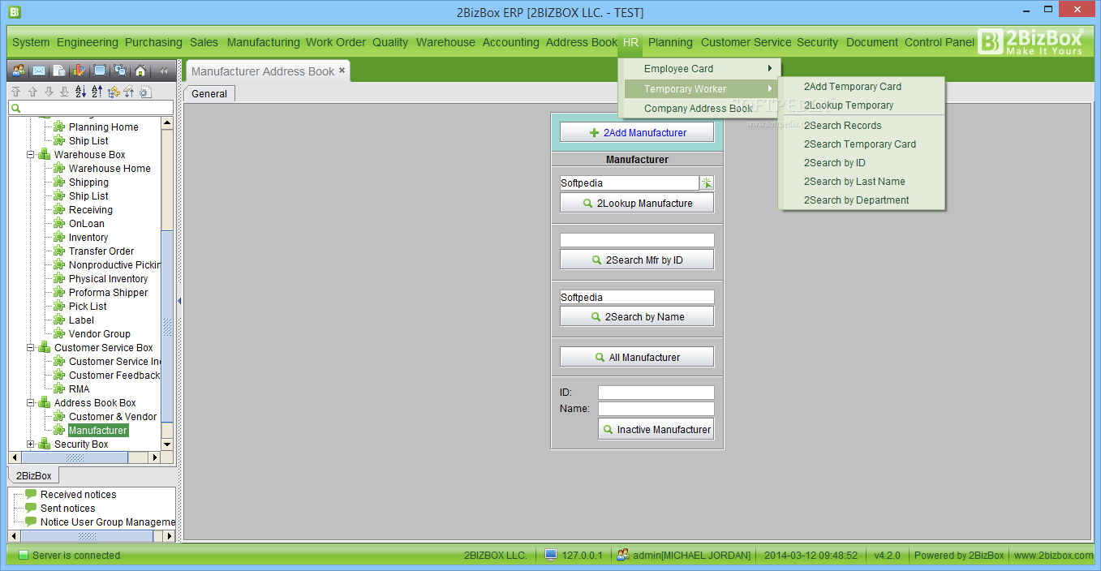The height and width of the screenshot is (571, 1101).
Task: Click the Name field above Inactive Manufacturer
Action: pyautogui.click(x=656, y=409)
